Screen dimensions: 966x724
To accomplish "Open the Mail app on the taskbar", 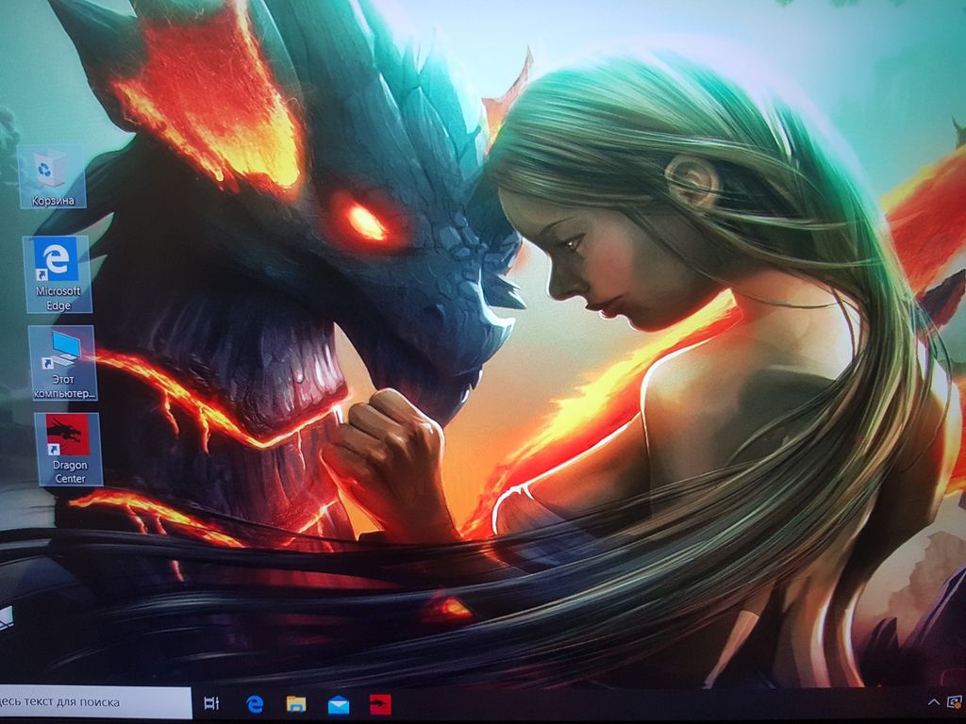I will 339,704.
